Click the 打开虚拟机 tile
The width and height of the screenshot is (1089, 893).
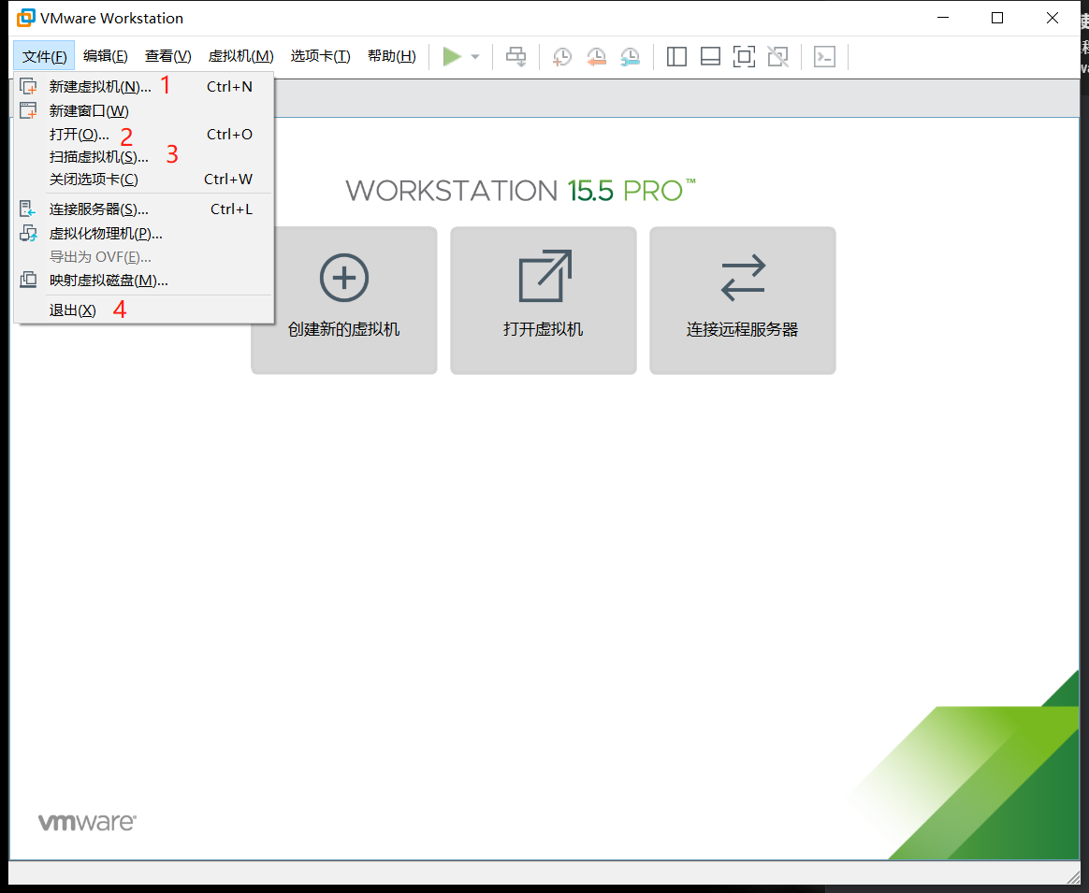[x=543, y=300]
